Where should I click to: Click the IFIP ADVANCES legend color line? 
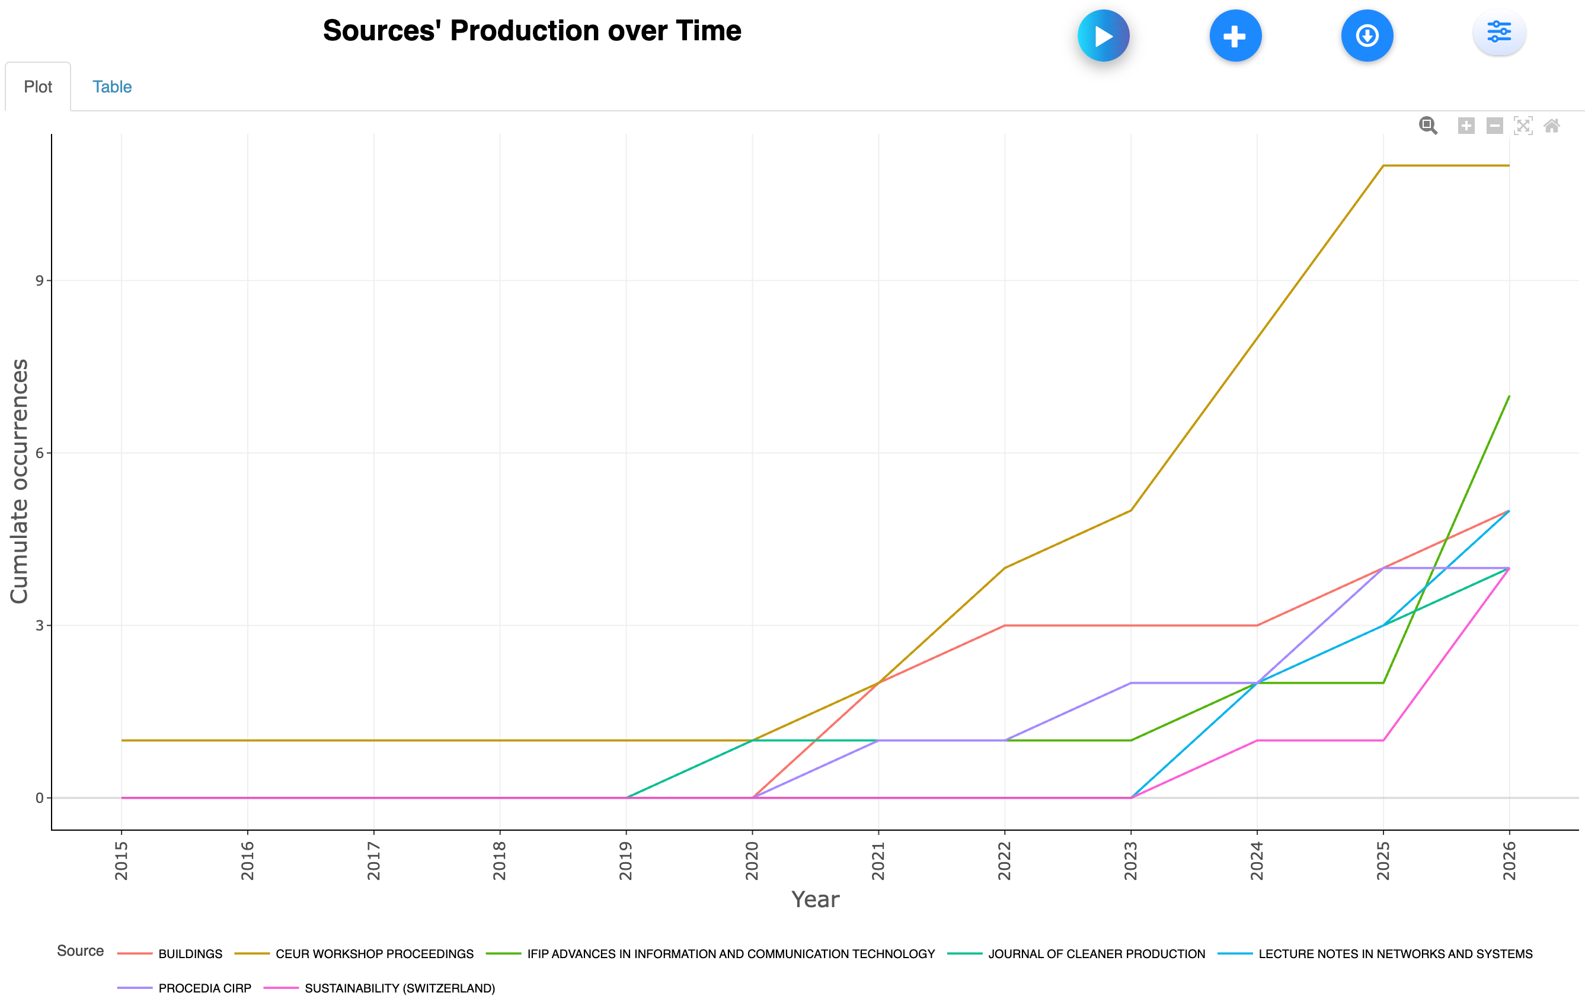504,953
